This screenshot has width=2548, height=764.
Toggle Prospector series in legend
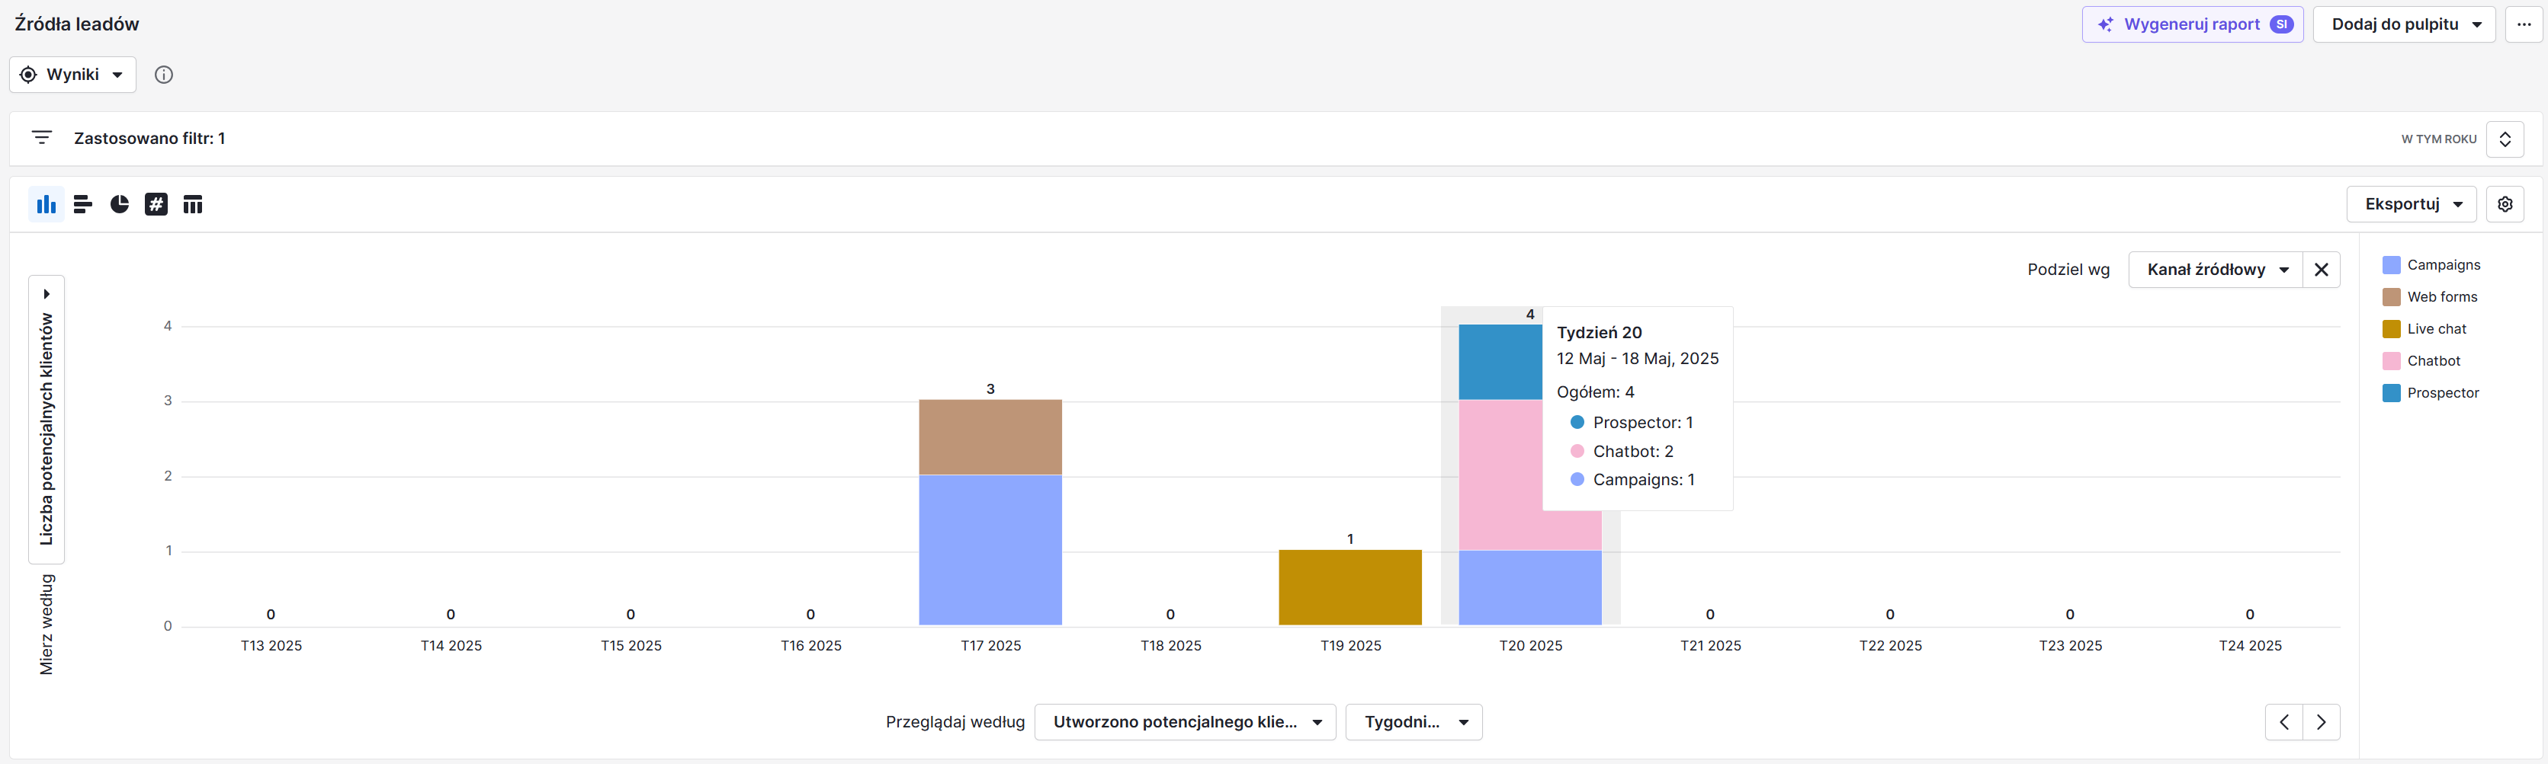pos(2431,393)
